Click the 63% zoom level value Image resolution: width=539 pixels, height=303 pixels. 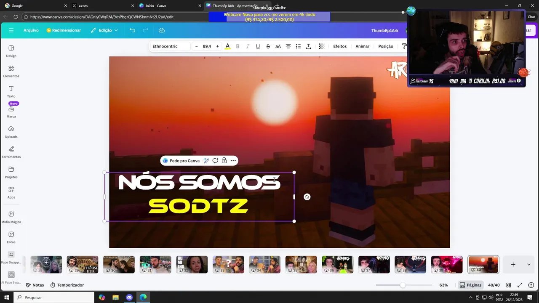443,285
